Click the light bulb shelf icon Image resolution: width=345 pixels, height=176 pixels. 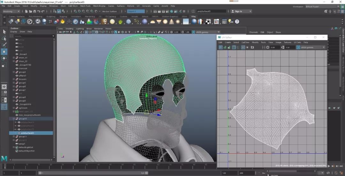pyautogui.click(x=231, y=22)
